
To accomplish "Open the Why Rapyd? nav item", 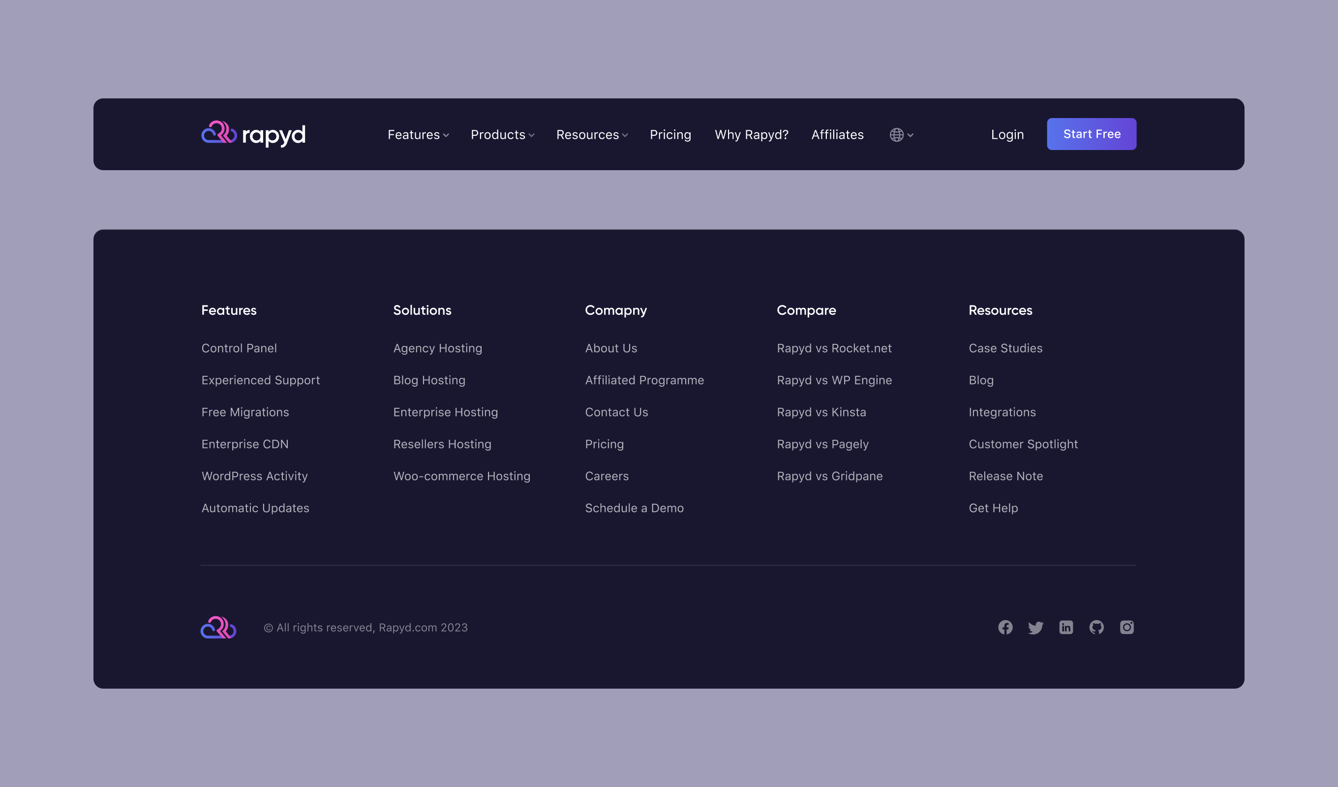I will click(751, 135).
